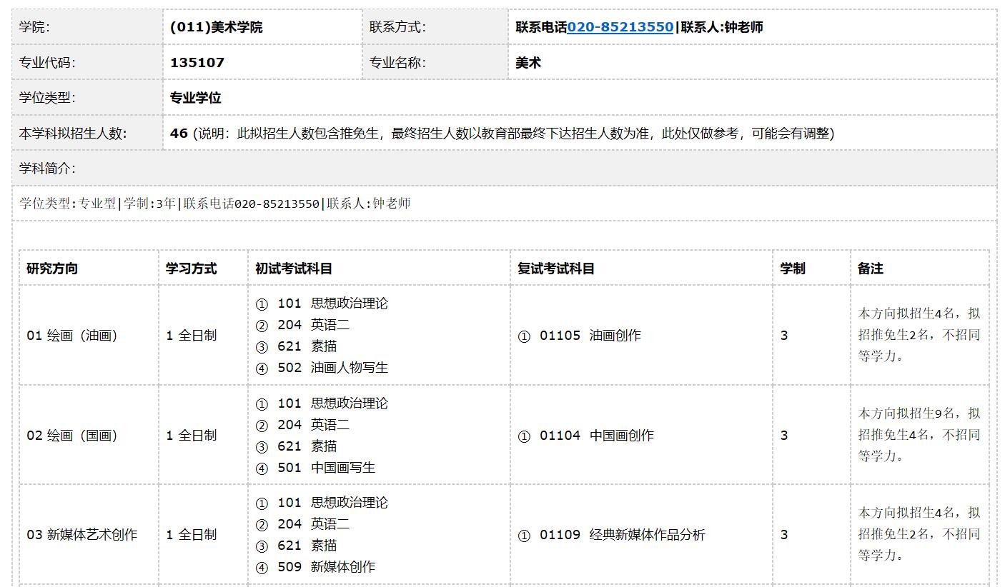Click the 专业学位 degree type value
Image resolution: width=1005 pixels, height=587 pixels.
[x=195, y=98]
